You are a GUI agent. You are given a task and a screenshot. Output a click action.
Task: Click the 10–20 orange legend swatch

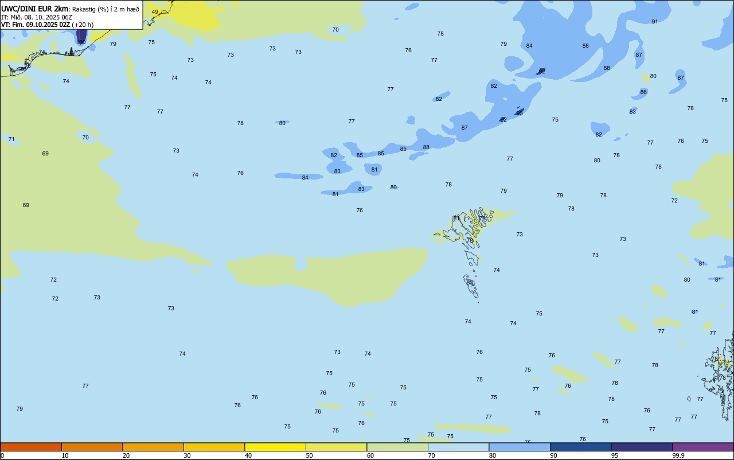(92, 447)
